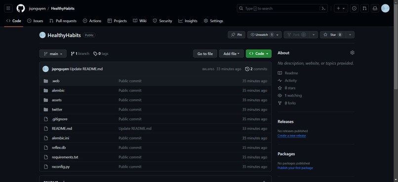Open the commit hash link
The width and height of the screenshot is (398, 182).
point(208,69)
